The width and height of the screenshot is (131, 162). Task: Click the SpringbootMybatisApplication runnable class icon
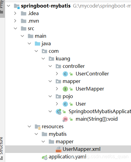[59, 112]
